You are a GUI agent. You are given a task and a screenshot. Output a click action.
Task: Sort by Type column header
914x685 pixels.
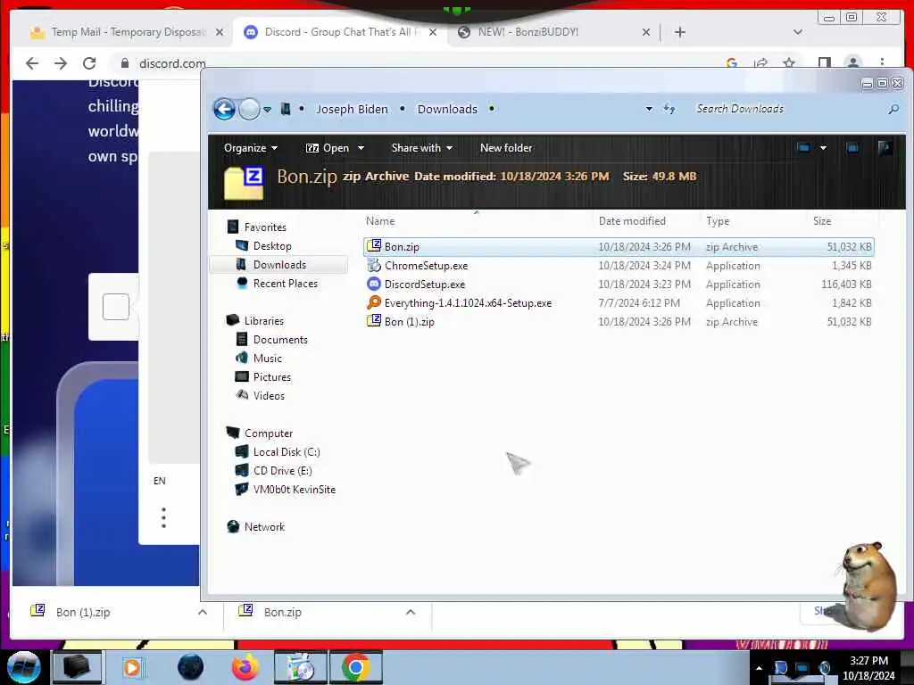718,221
